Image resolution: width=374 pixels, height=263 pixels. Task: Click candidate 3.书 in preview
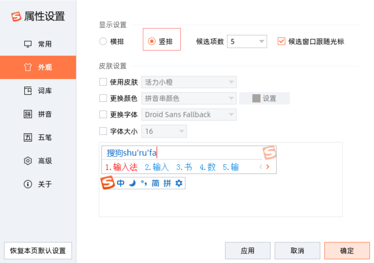pos(184,167)
